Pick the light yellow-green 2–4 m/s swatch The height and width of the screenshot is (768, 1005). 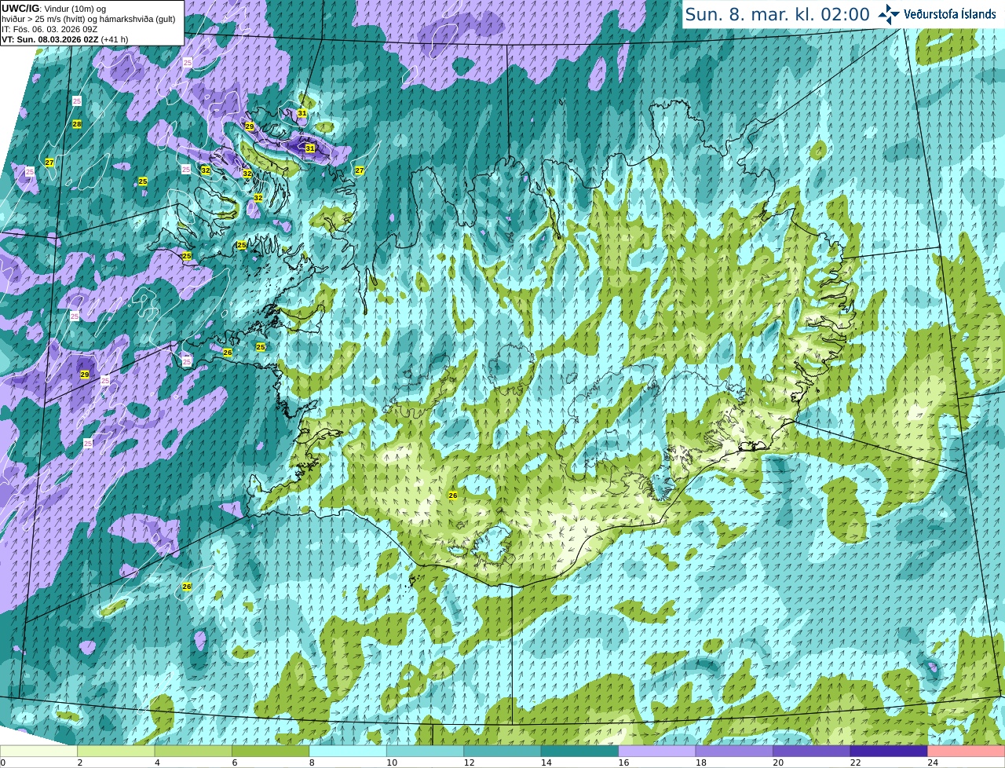point(116,752)
